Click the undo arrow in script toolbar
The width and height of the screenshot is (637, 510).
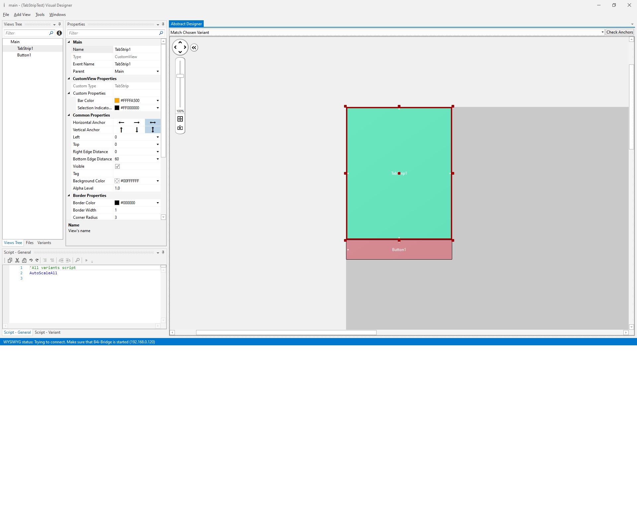point(31,260)
